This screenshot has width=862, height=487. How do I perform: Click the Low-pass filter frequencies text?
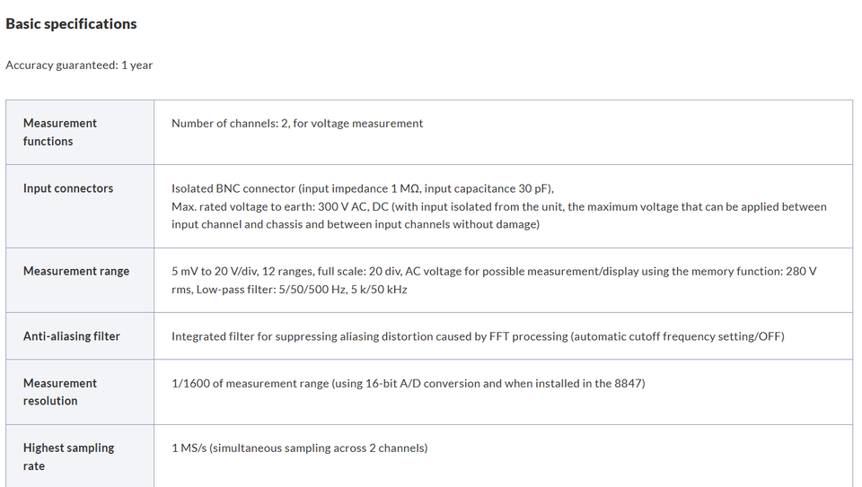pos(302,290)
